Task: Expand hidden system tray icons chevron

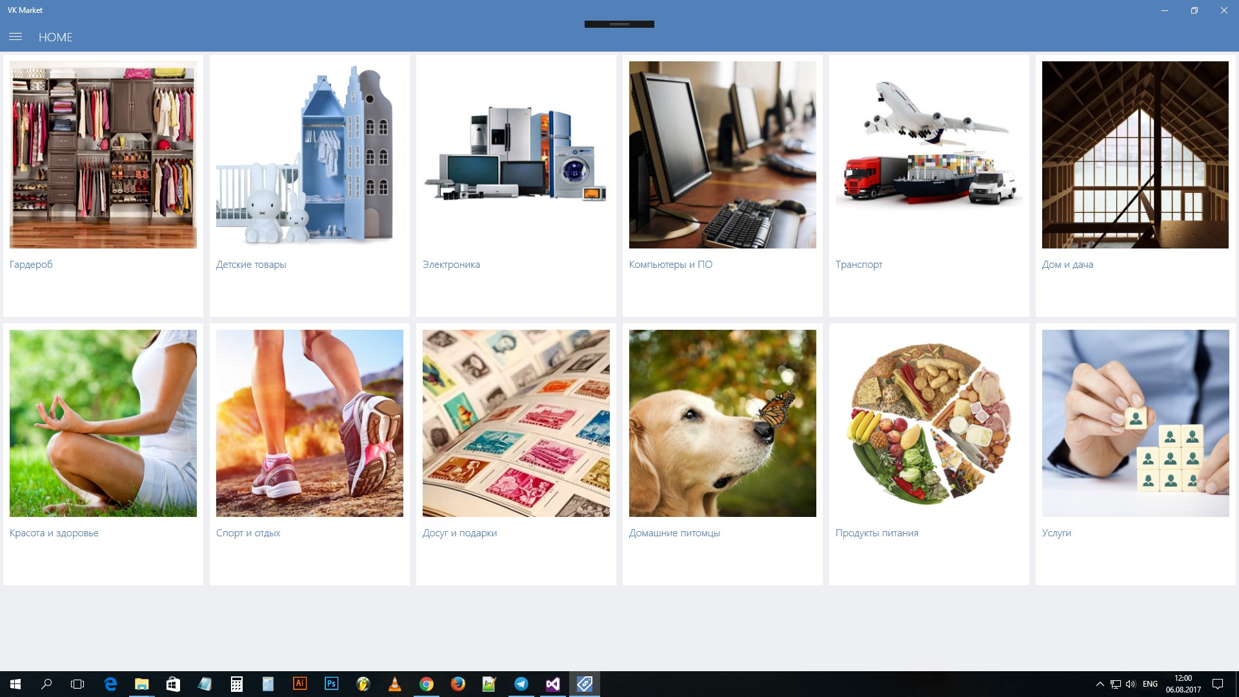Action: (x=1100, y=684)
